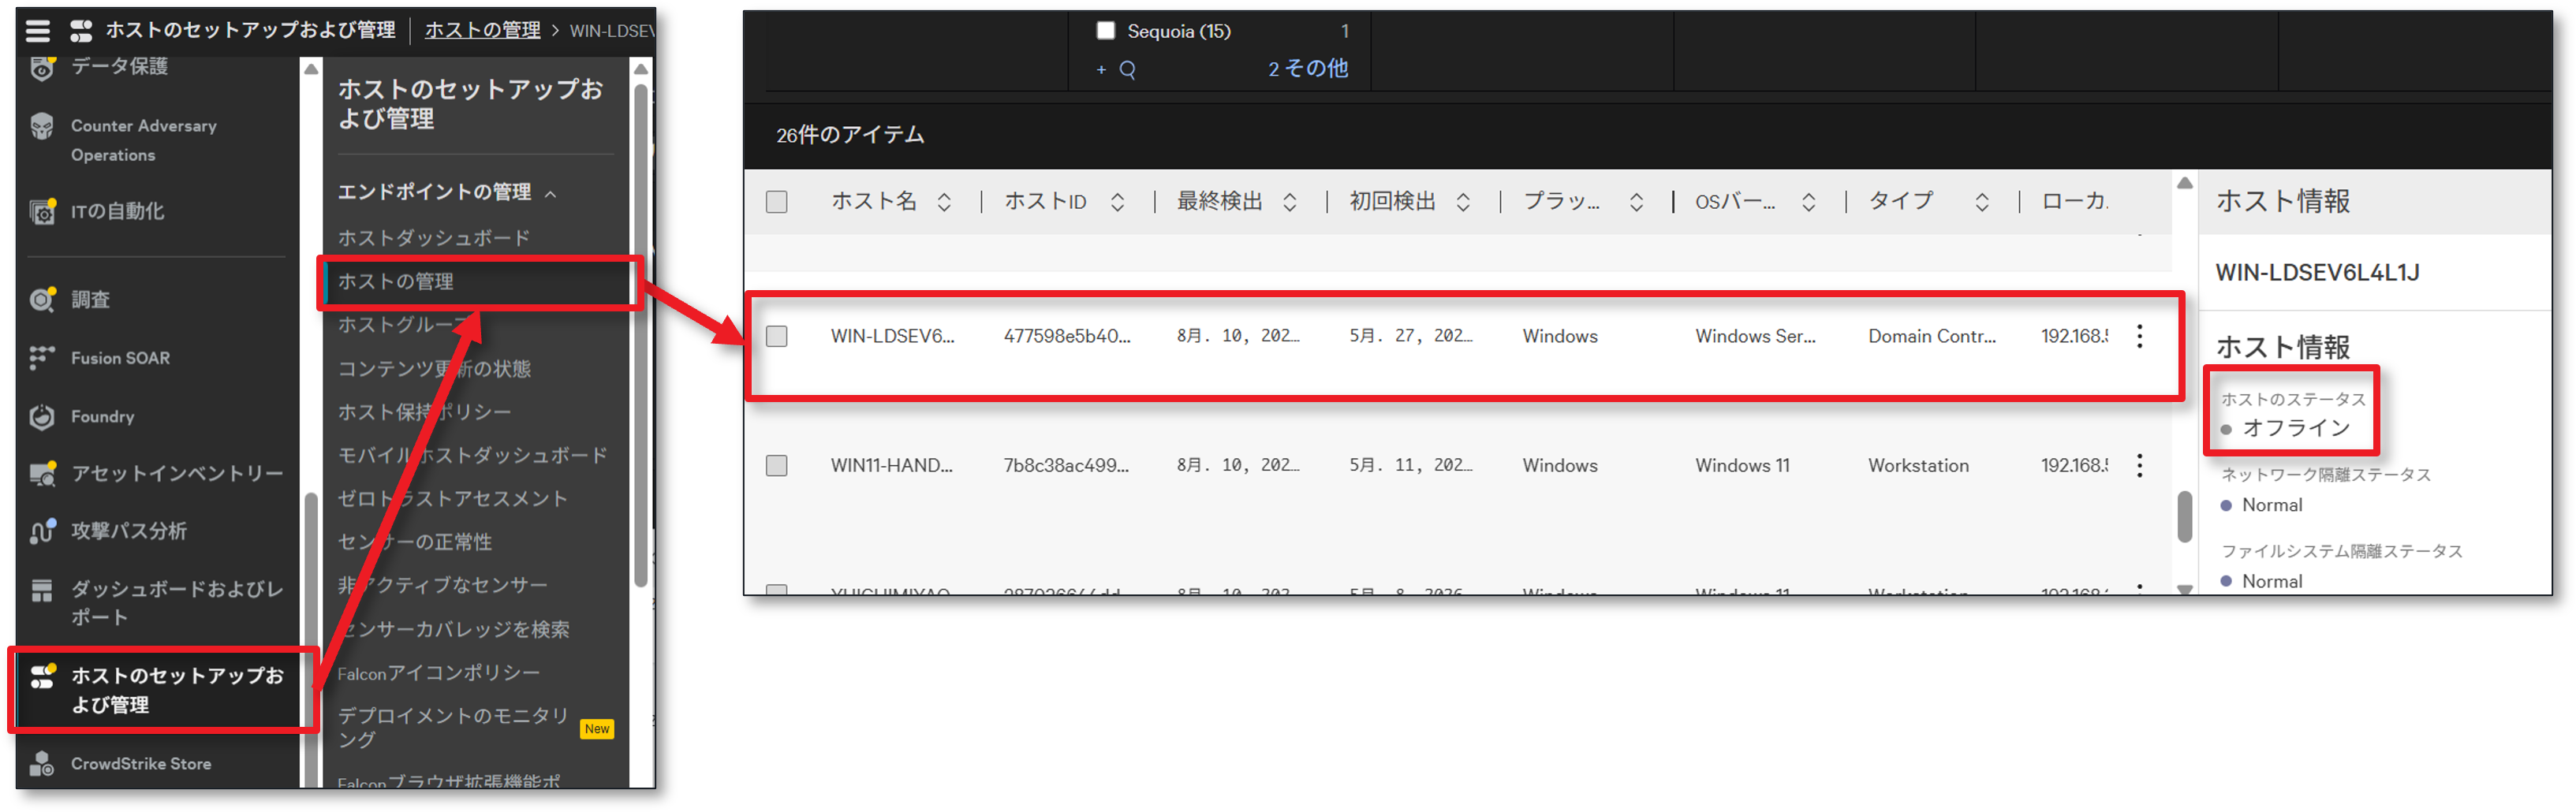Open the データ保護 sidebar icon

(x=42, y=67)
